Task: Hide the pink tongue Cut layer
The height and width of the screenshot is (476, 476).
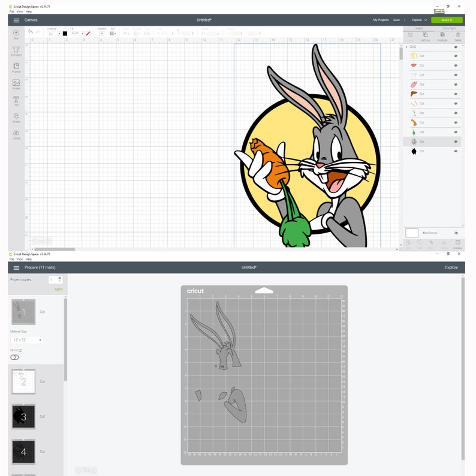Action: (456, 85)
